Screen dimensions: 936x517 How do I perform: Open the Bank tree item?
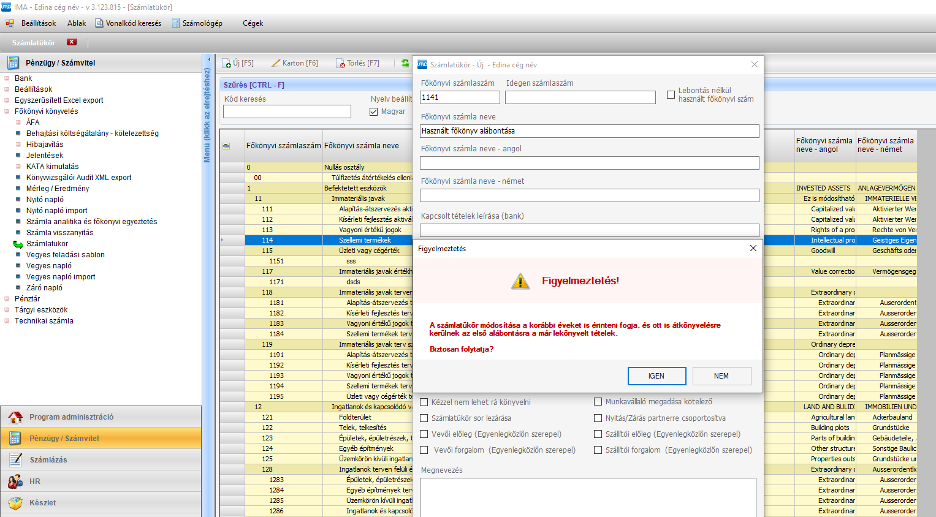[x=23, y=78]
